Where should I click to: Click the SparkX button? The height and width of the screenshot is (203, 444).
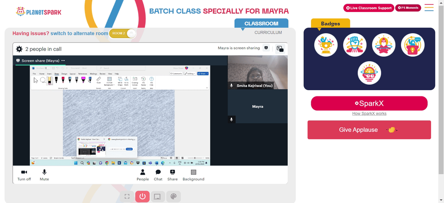[x=369, y=103]
